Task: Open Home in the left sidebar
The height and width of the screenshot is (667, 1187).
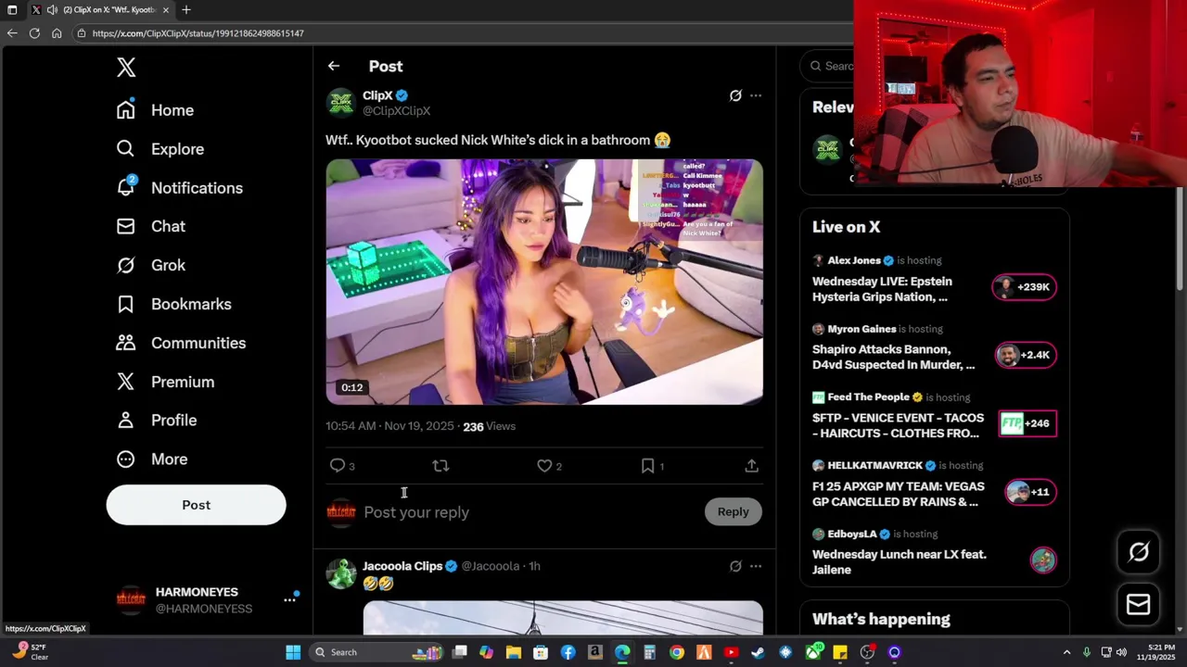Action: 155,110
